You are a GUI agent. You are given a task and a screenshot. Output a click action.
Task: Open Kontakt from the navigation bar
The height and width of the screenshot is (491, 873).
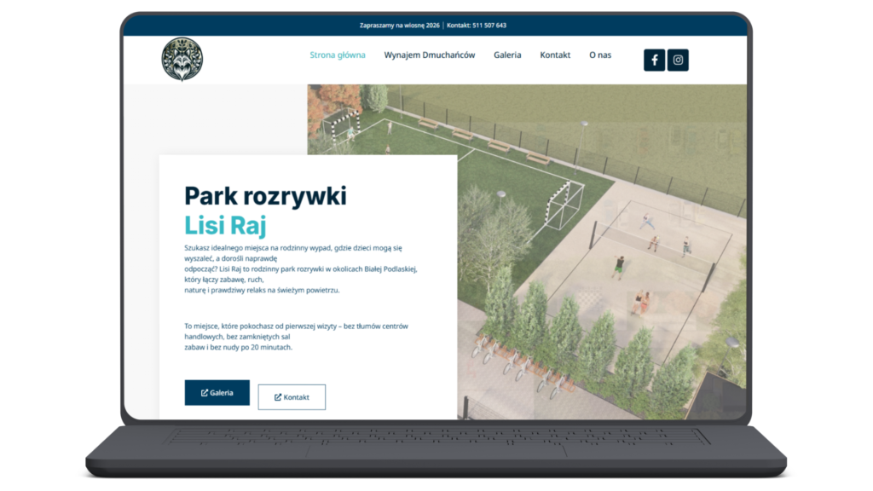555,55
